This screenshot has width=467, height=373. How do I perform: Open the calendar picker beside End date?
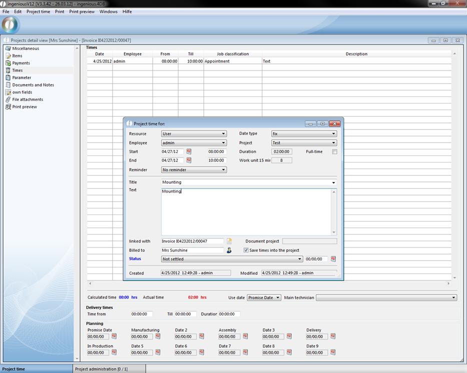189,160
